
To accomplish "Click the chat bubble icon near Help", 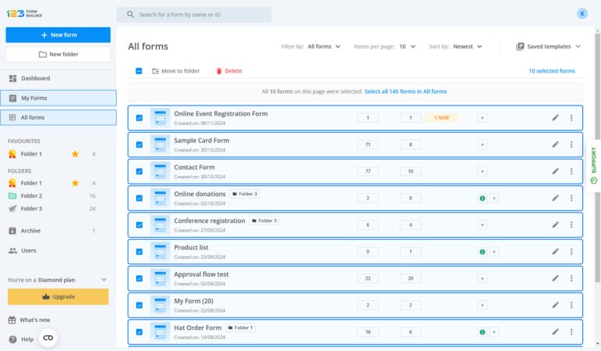I will coord(49,338).
